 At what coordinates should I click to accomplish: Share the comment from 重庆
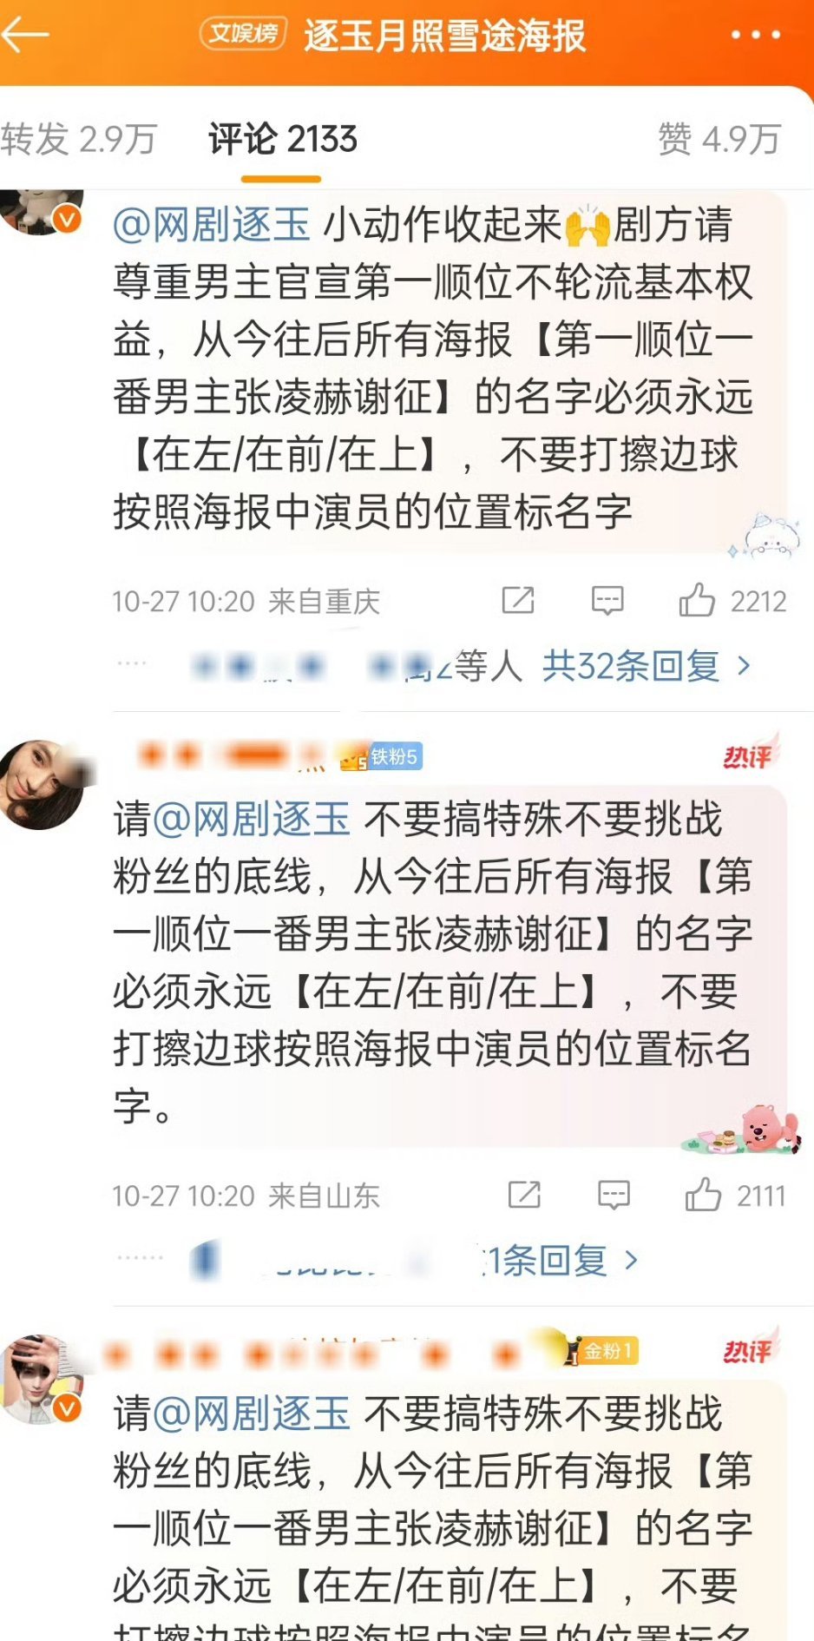(x=518, y=600)
